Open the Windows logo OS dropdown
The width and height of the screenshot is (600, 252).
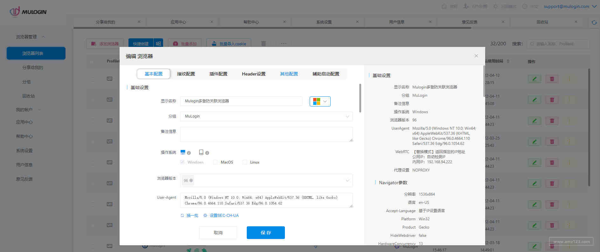tap(320, 101)
